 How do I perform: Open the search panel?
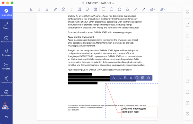(187, 58)
